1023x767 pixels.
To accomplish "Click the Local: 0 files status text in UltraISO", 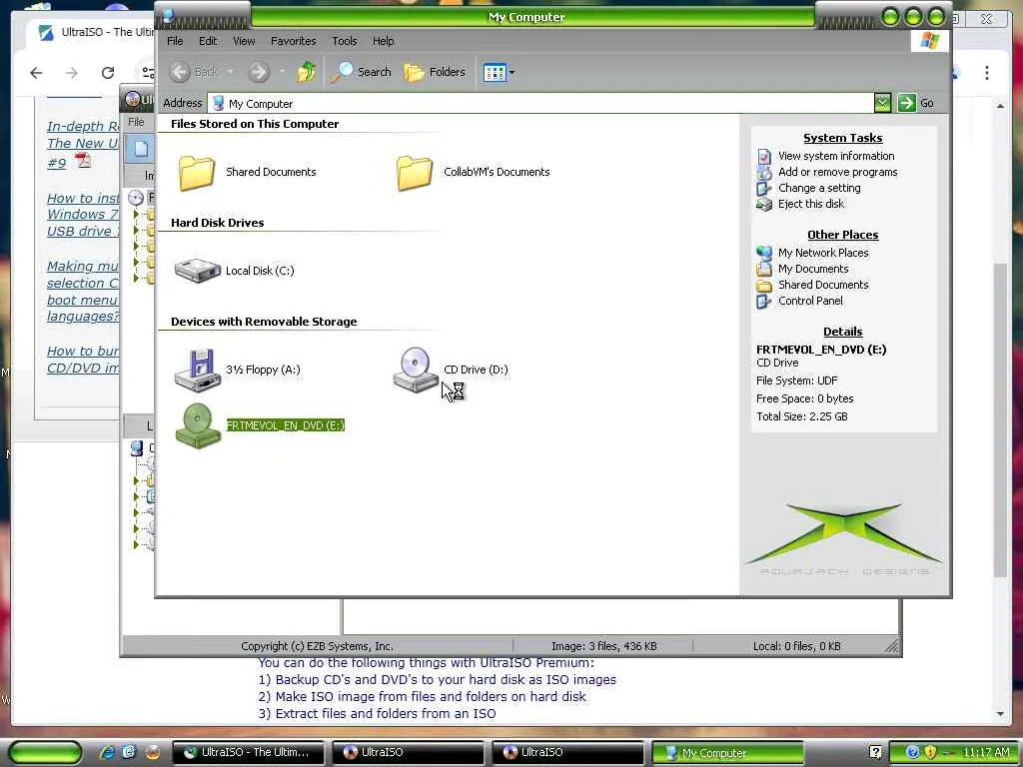I will coord(796,646).
